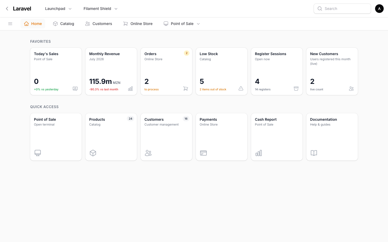Screen dimensions: 388x242
Task: Click monitor icon on Point of Sale card
Action: click(38, 153)
